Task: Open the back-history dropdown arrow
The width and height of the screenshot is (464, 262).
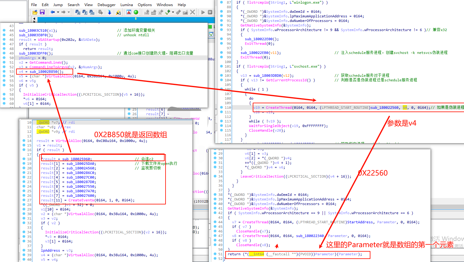Action: point(58,12)
